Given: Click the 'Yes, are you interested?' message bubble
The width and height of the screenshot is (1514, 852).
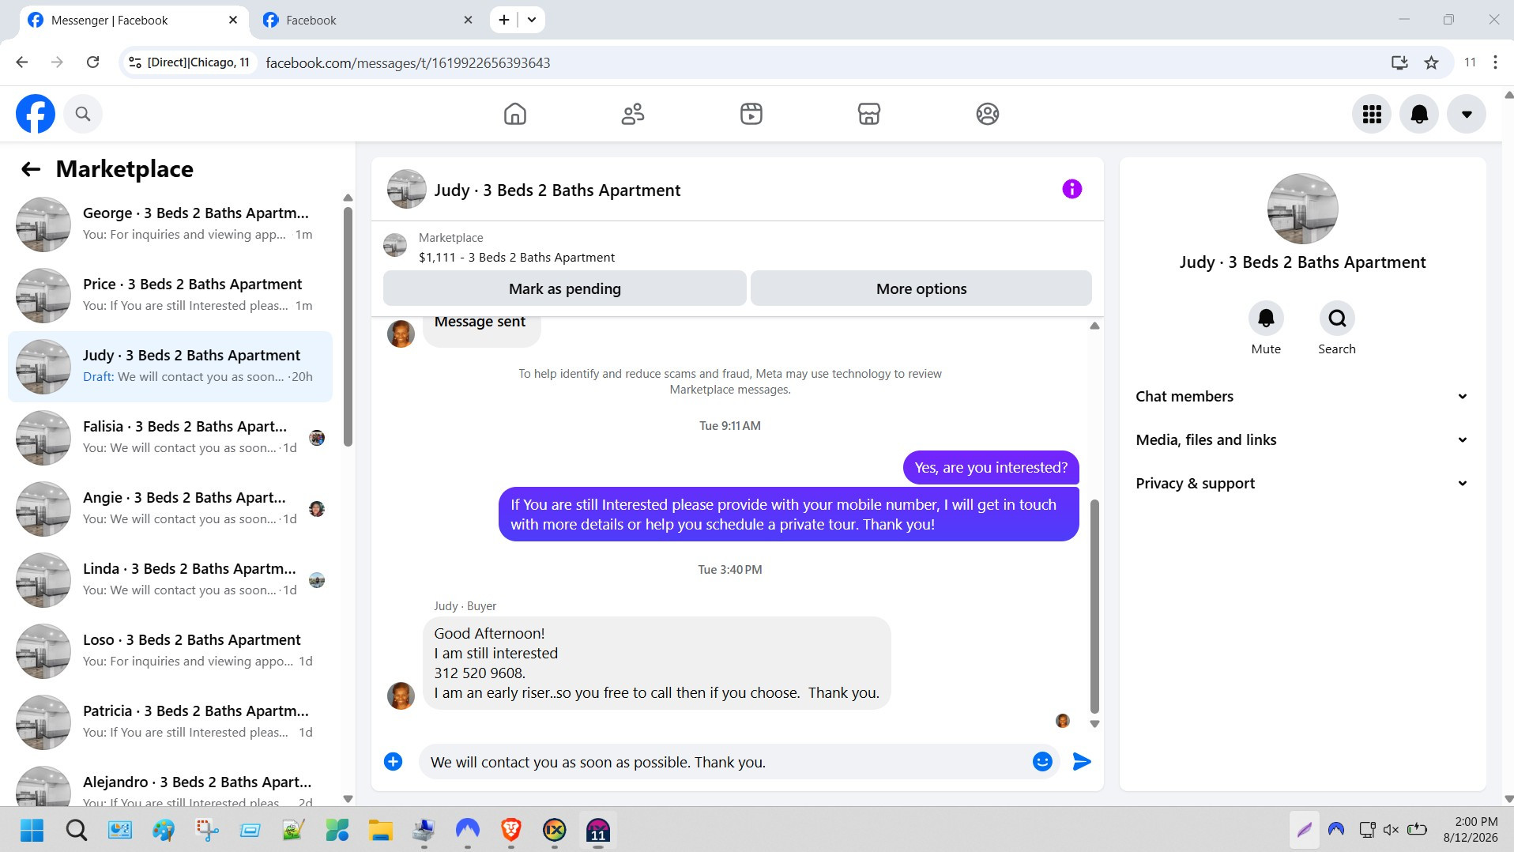Looking at the screenshot, I should click(991, 468).
